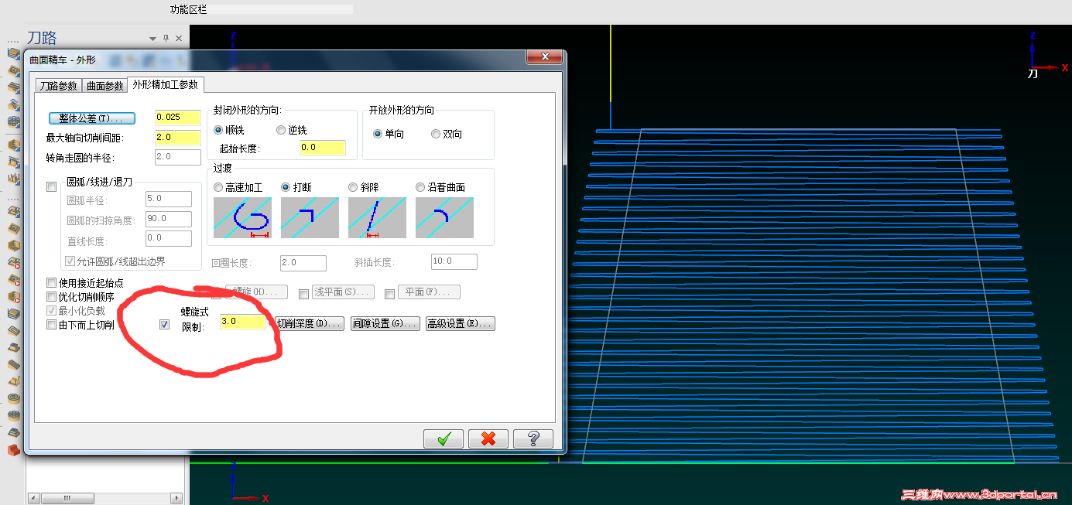This screenshot has height=505, width=1072.
Task: Open help via the question mark icon
Action: pos(533,438)
